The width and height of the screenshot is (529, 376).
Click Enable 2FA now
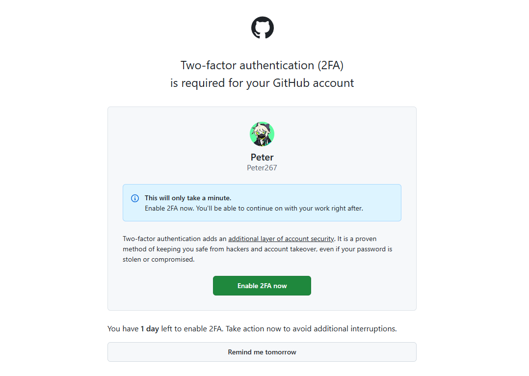(262, 286)
